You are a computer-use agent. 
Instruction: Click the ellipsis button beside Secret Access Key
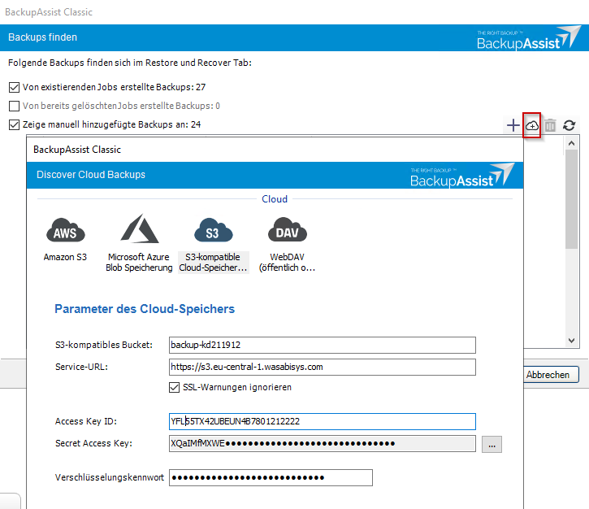tap(492, 444)
